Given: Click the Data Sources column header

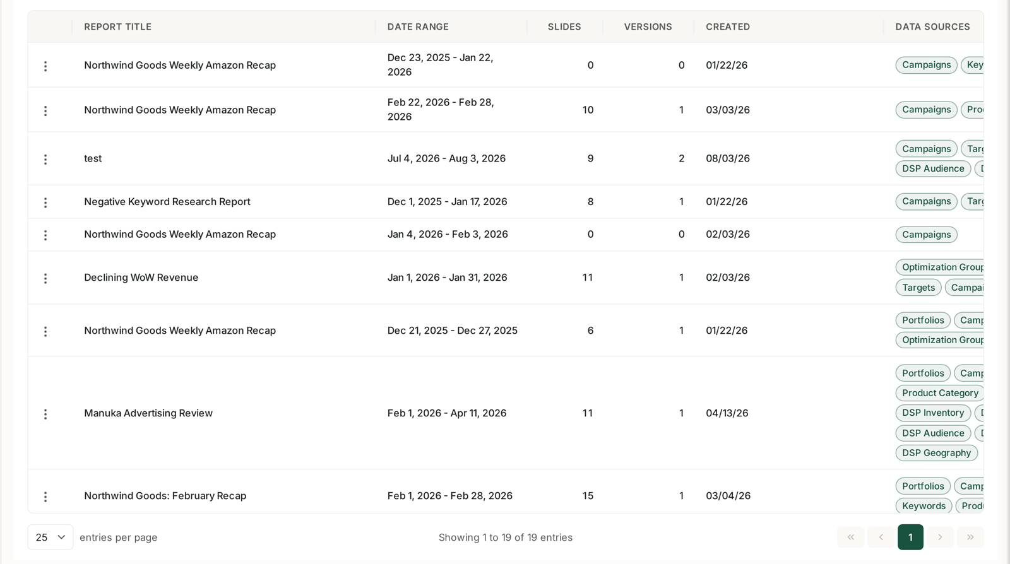Looking at the screenshot, I should click(932, 26).
